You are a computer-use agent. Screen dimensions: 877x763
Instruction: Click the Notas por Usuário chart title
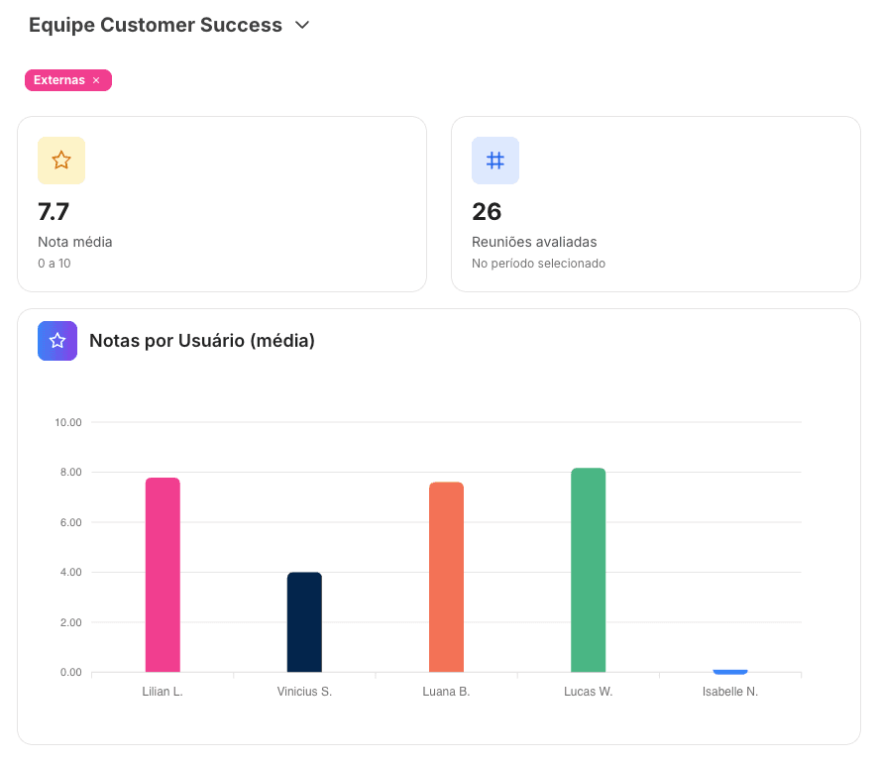[201, 340]
